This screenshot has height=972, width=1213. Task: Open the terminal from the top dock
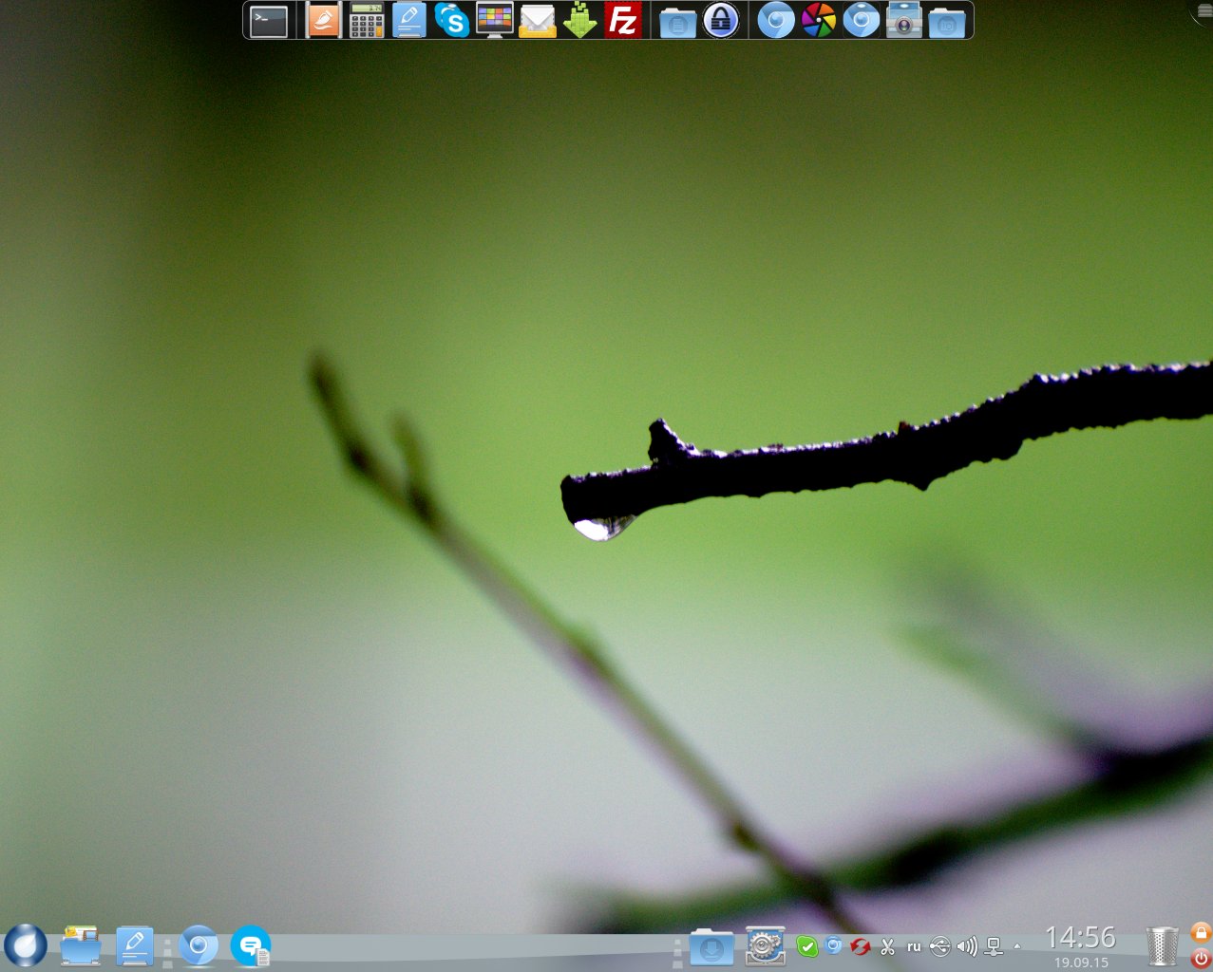[x=269, y=21]
